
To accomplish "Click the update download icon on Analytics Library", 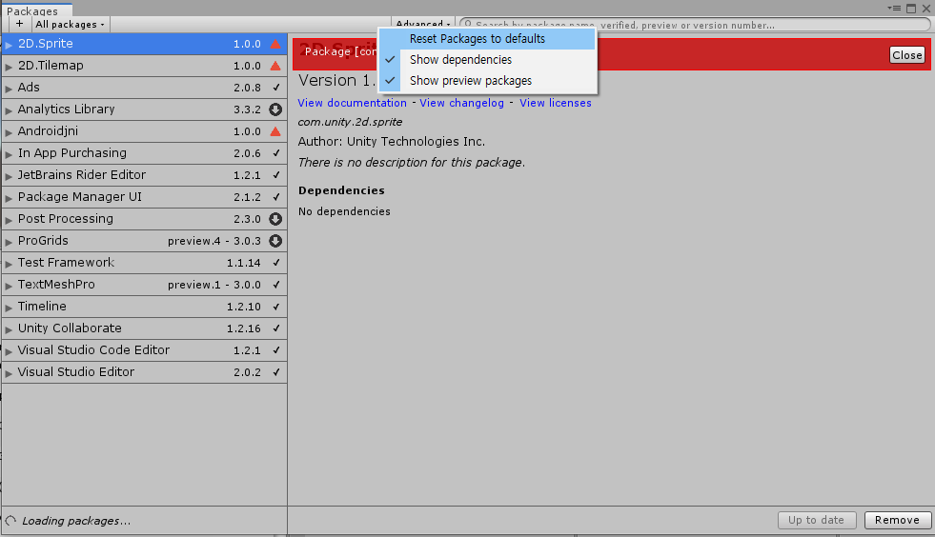I will pyautogui.click(x=275, y=109).
